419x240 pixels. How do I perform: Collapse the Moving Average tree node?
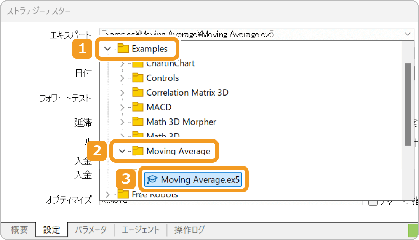122,151
